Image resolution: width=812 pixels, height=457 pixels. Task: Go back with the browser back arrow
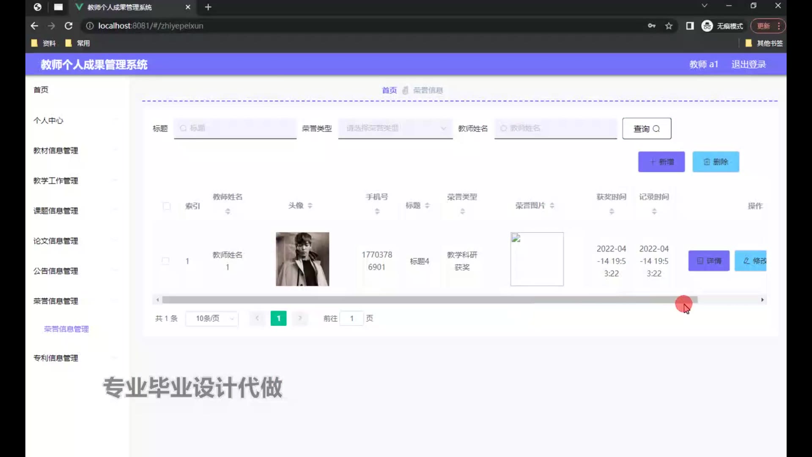35,26
